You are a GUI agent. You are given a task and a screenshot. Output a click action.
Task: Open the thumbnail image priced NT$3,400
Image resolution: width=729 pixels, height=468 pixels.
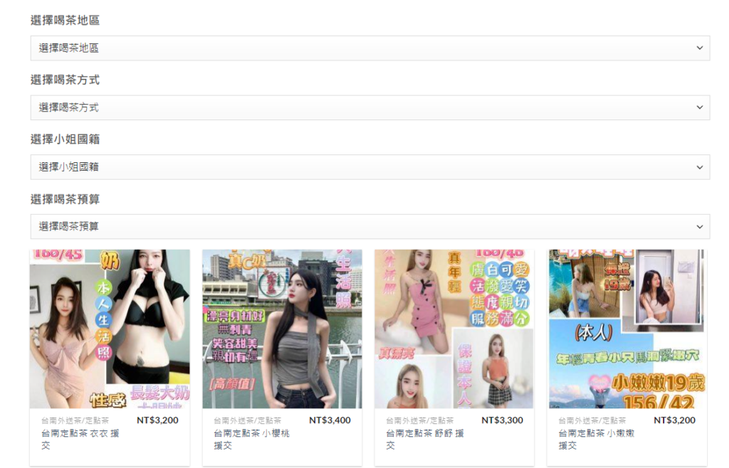282,329
